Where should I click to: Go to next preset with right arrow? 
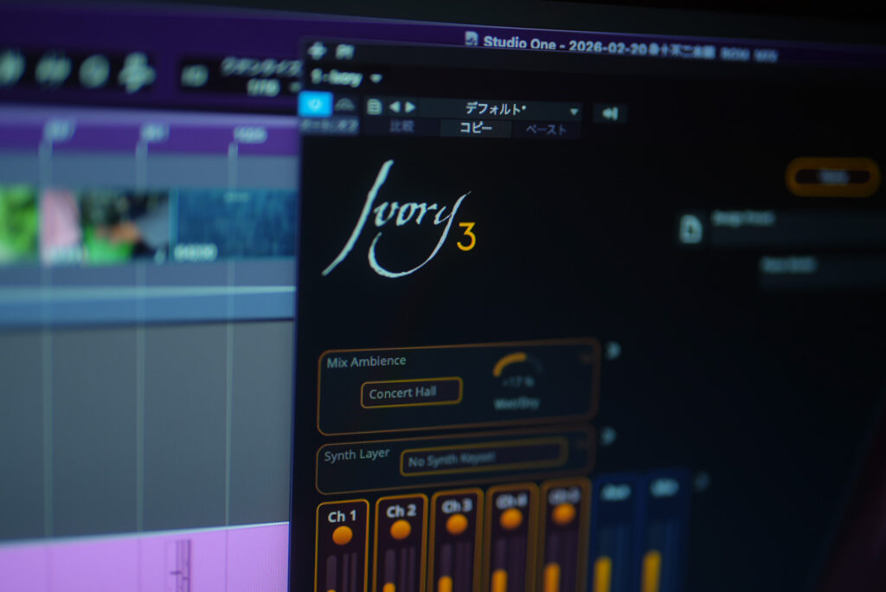click(410, 107)
